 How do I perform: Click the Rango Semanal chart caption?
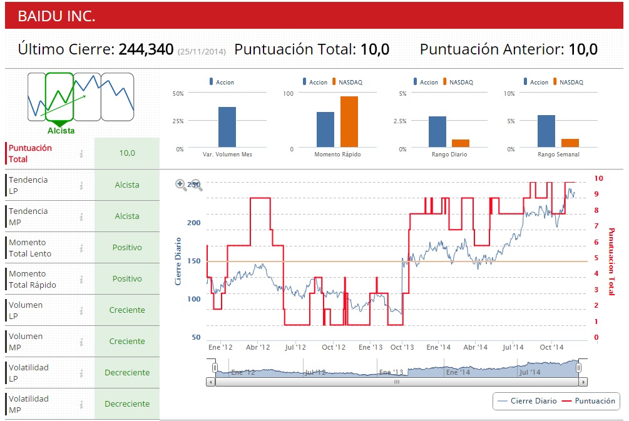[558, 155]
